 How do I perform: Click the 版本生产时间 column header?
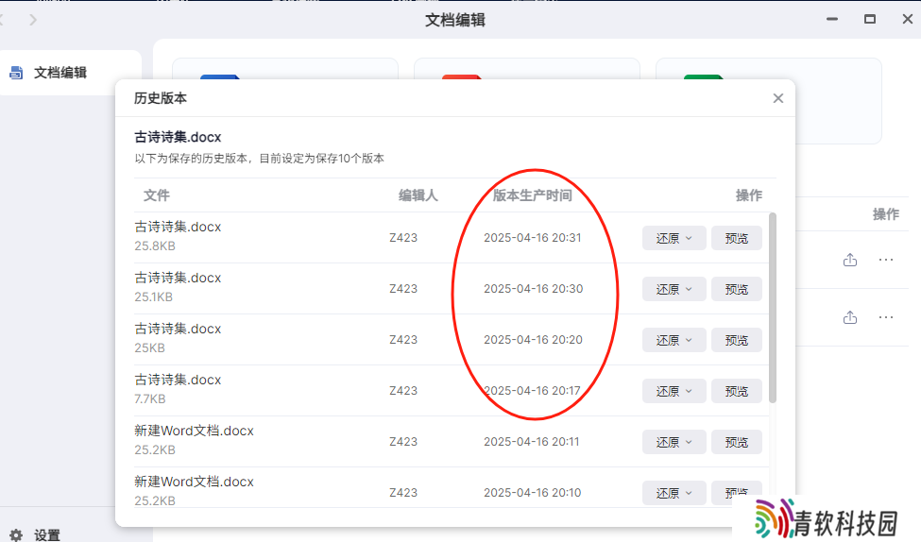pyautogui.click(x=532, y=195)
